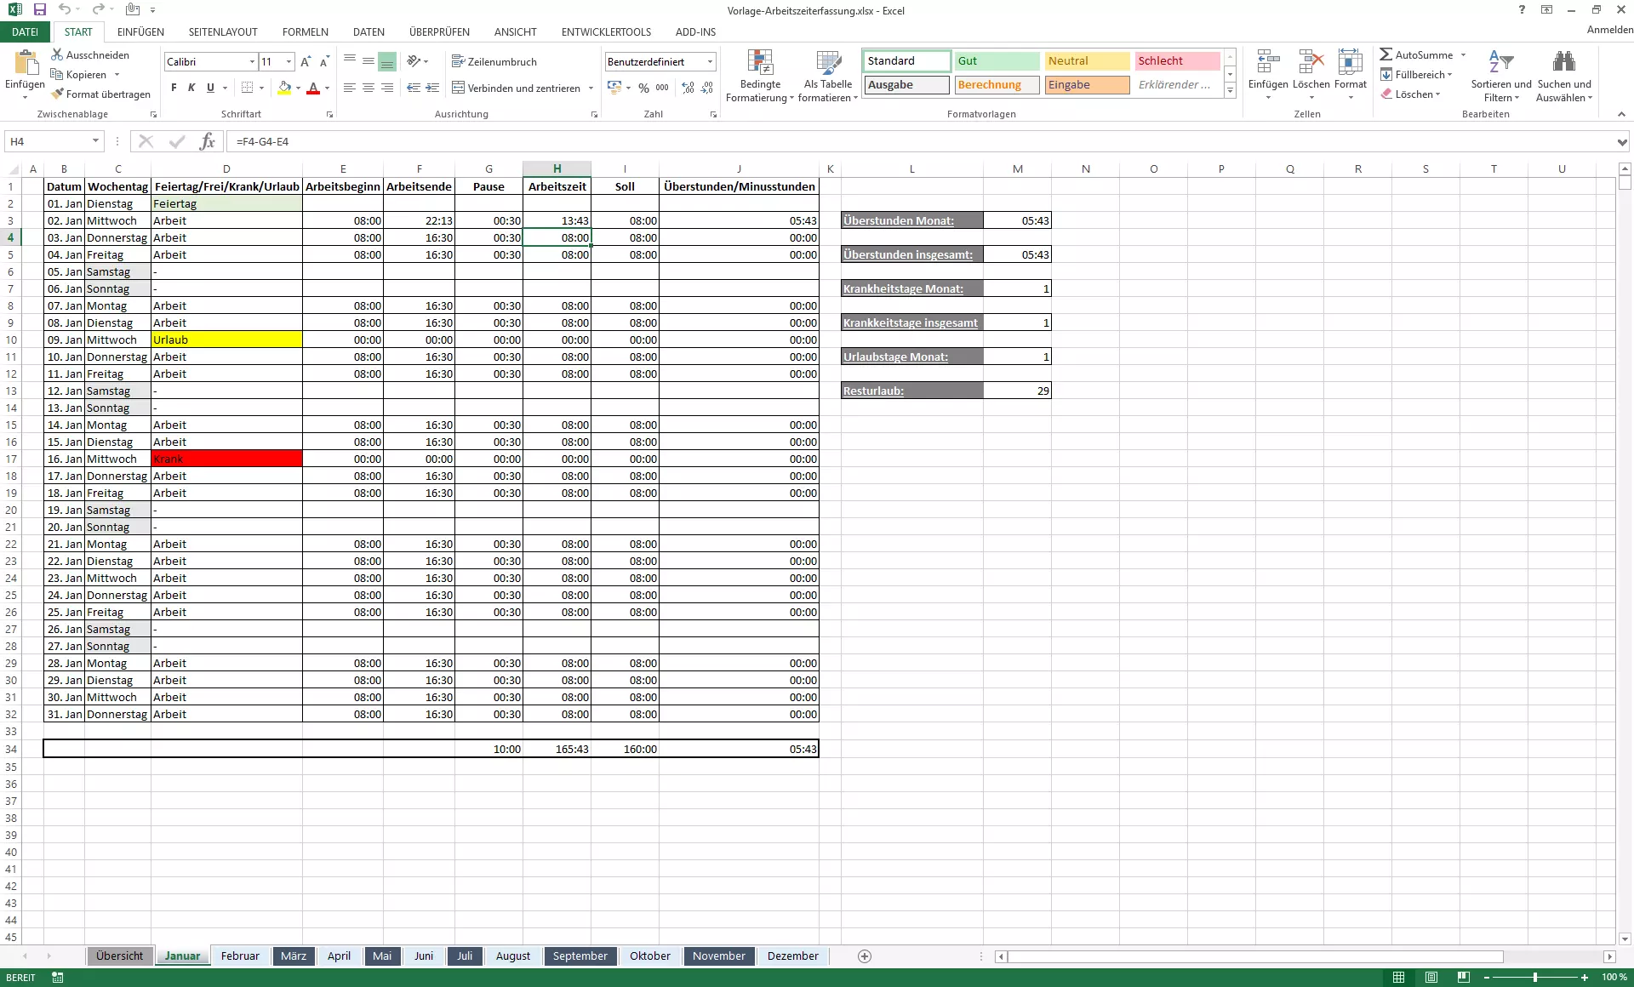This screenshot has height=987, width=1634.
Task: Toggle underline formatting U button
Action: 210,88
